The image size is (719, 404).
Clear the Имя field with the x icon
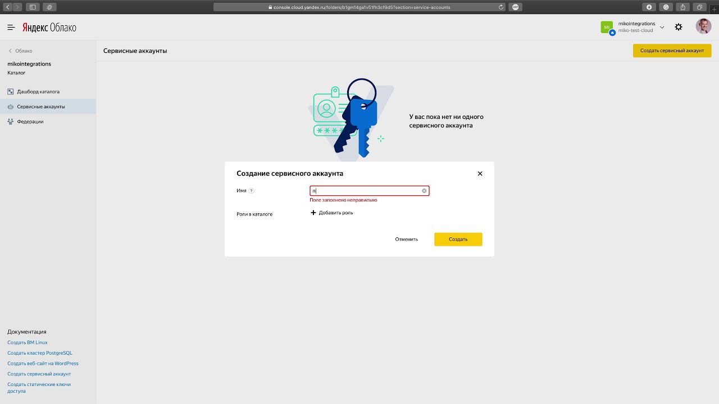(424, 191)
